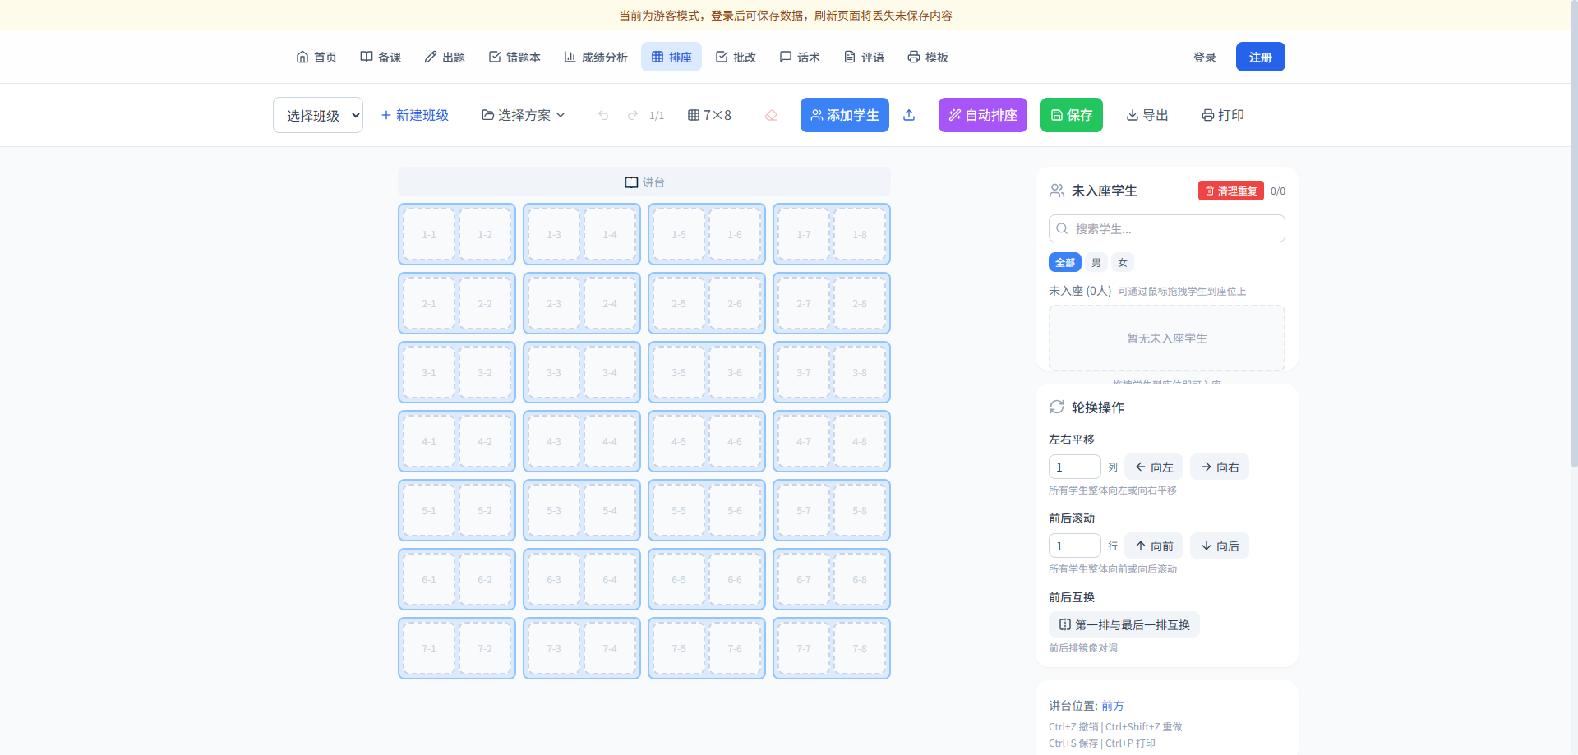Click the undo arrow icon
The image size is (1578, 755).
click(603, 115)
